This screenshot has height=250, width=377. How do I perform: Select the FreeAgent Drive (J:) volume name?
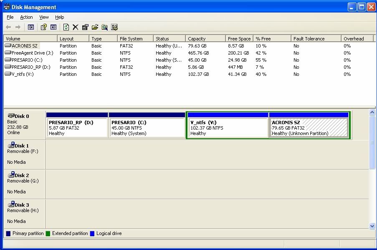point(33,53)
